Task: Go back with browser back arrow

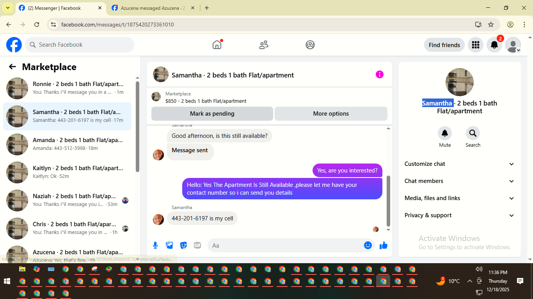Action: pyautogui.click(x=9, y=25)
